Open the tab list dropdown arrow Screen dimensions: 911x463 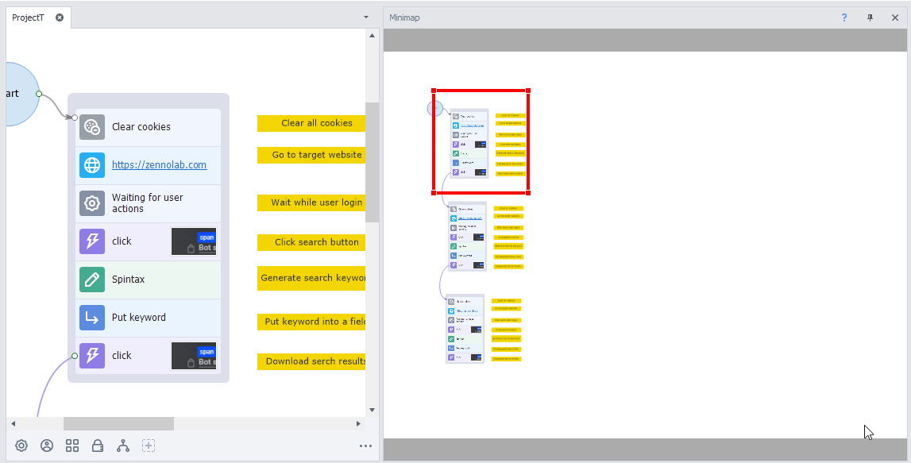366,17
